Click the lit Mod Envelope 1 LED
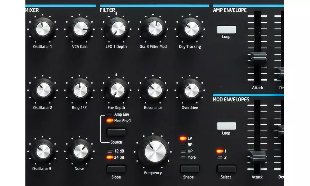Viewport: 310px width, 186px height. point(220,151)
